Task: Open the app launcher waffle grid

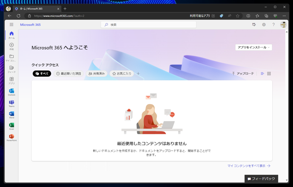Action: click(12, 24)
